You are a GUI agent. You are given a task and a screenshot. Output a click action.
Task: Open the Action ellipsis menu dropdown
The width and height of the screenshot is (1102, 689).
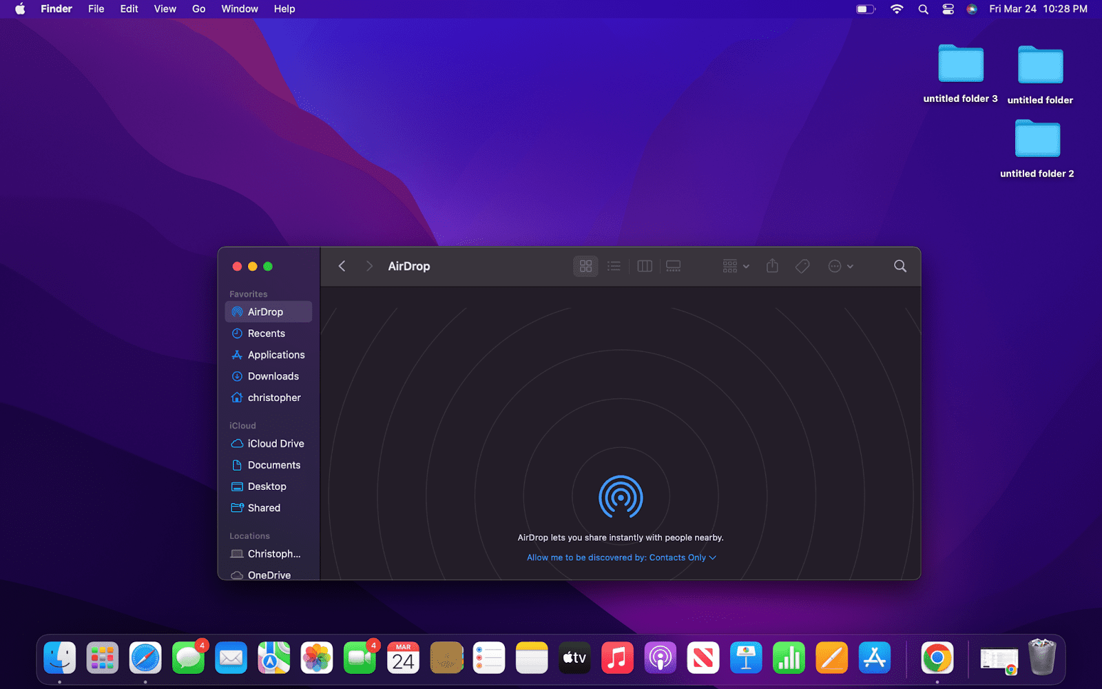point(840,266)
